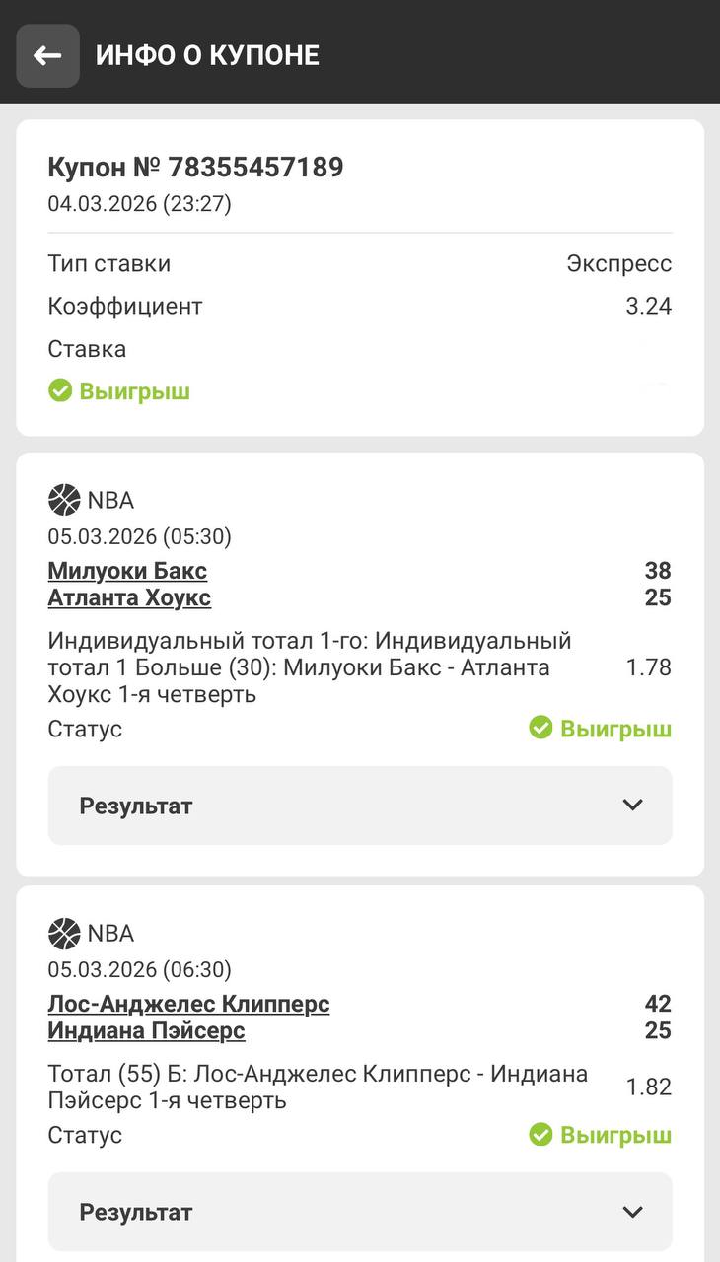Click the green checkmark beside coupon Выигрыш
The width and height of the screenshot is (720, 1262).
click(x=60, y=391)
